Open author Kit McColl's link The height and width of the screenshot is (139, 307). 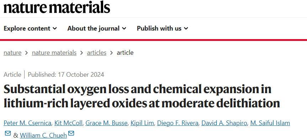[x=69, y=123]
